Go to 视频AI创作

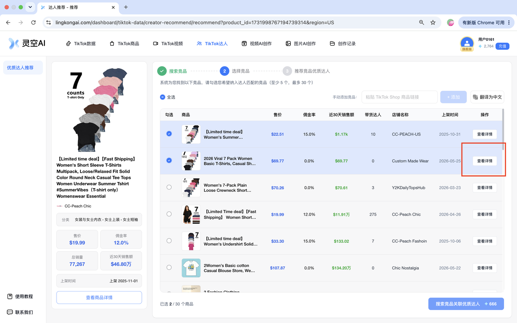(256, 44)
